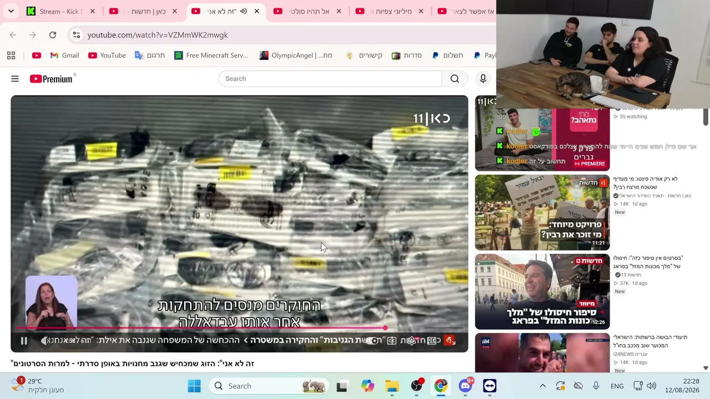Close the מיליוני צפיות tab
This screenshot has width=710, height=399.
click(x=421, y=11)
